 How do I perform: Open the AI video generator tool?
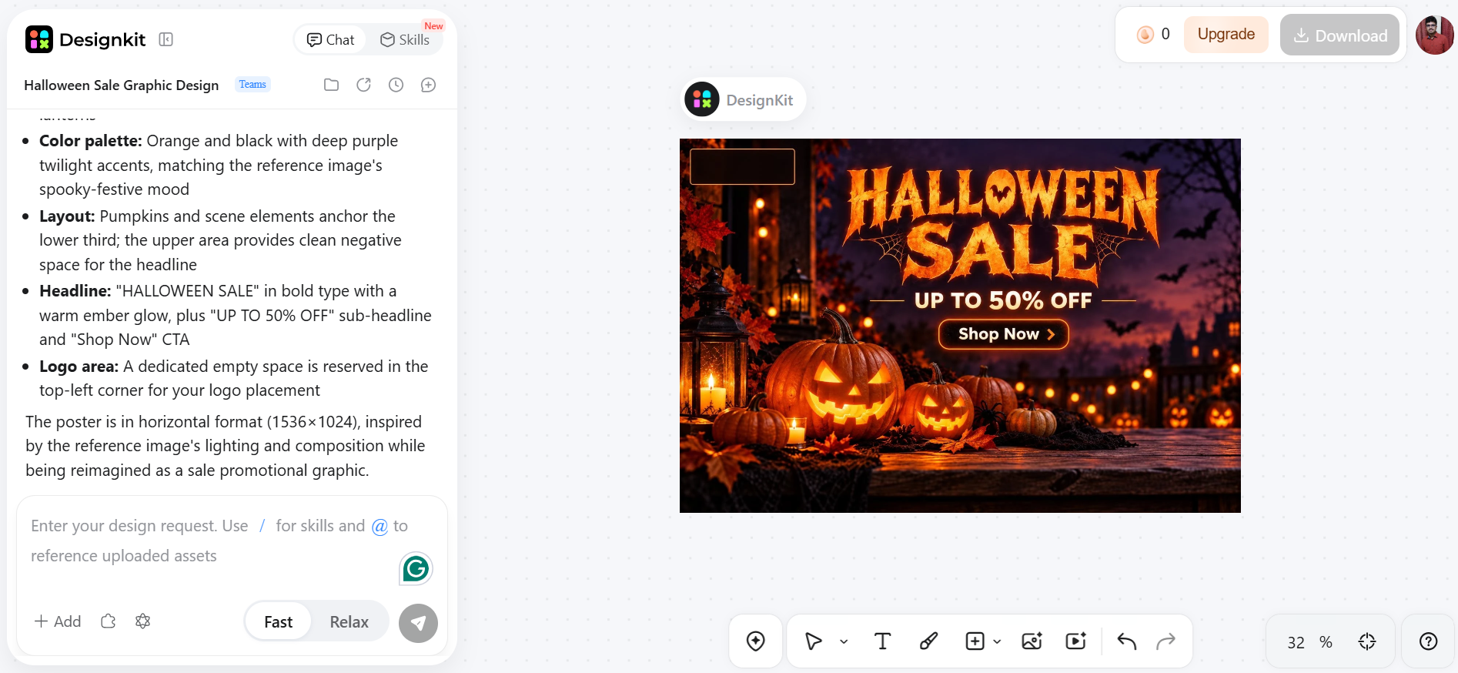click(1075, 641)
